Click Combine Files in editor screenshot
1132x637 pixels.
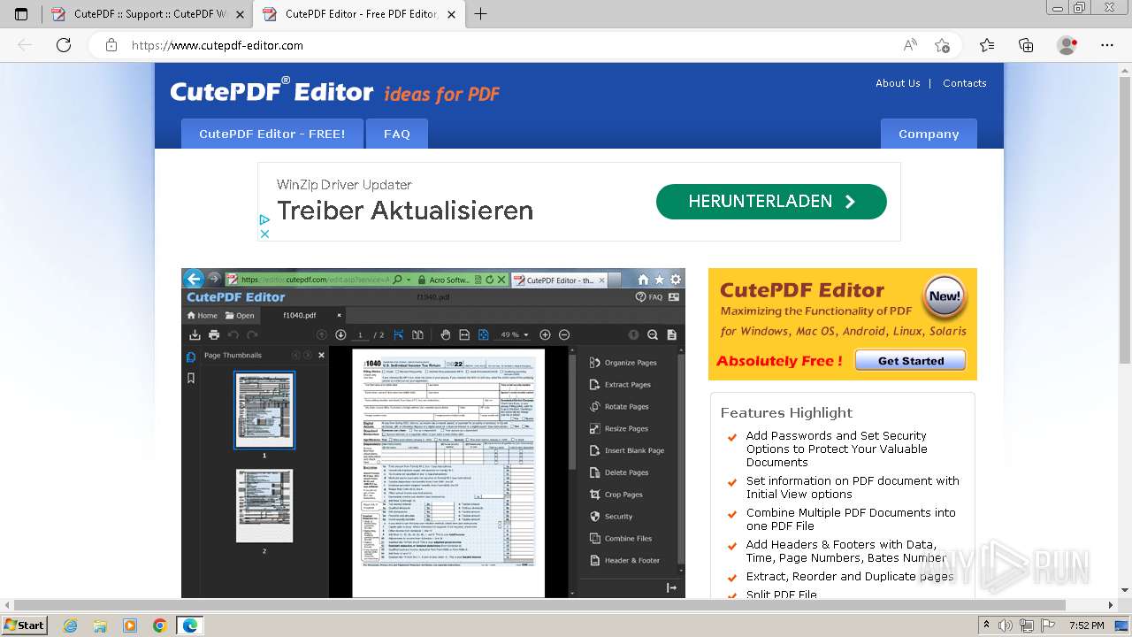[621, 538]
